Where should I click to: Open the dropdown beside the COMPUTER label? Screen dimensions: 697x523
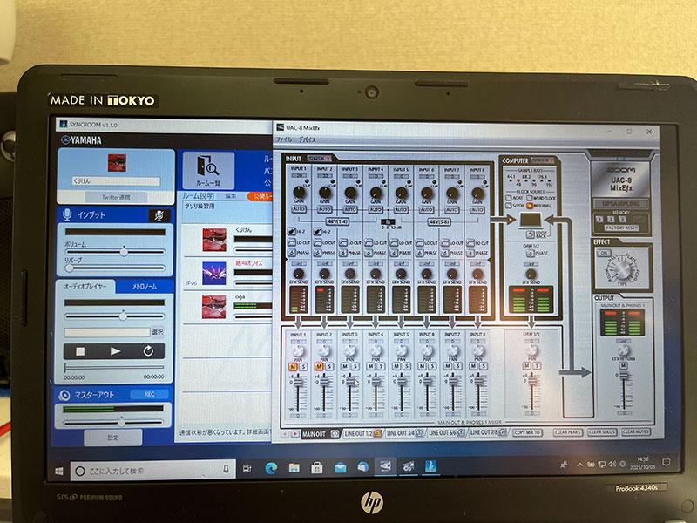point(542,160)
